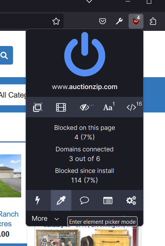This screenshot has height=246, width=165.
Task: Open the element picker eyedropper
Action: click(61, 200)
